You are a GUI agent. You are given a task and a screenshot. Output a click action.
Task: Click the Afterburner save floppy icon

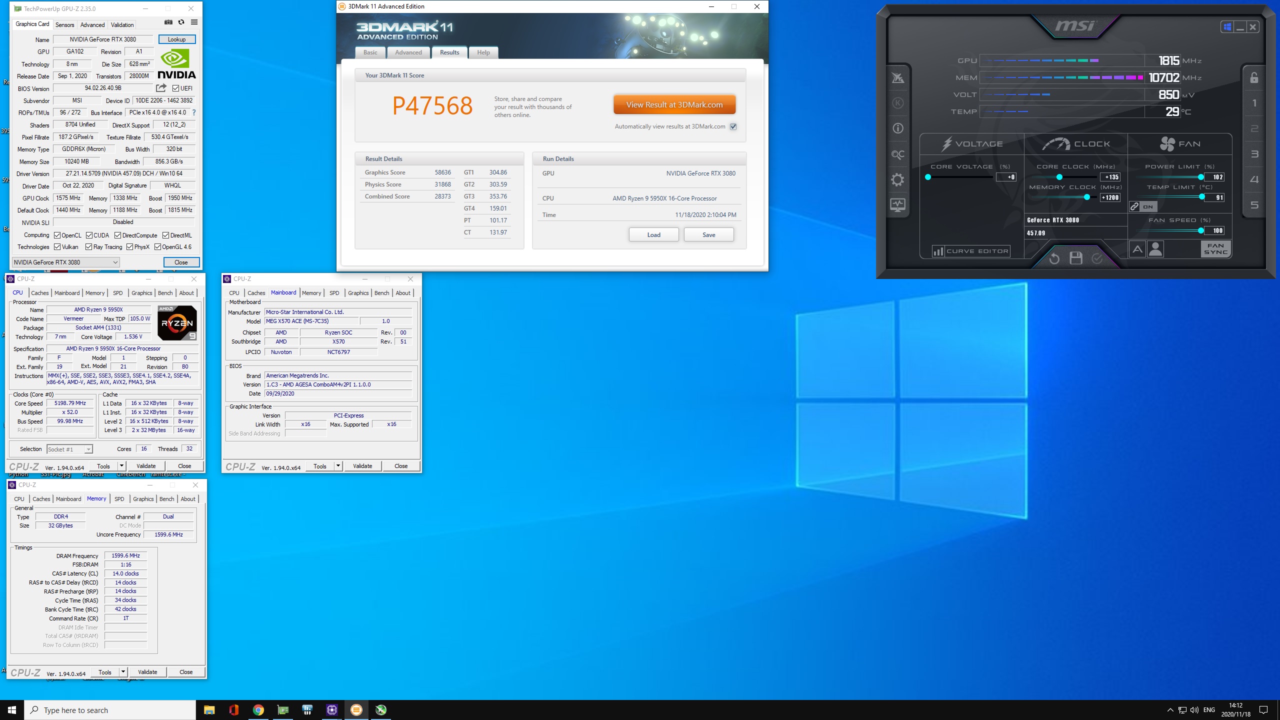[x=1076, y=258]
